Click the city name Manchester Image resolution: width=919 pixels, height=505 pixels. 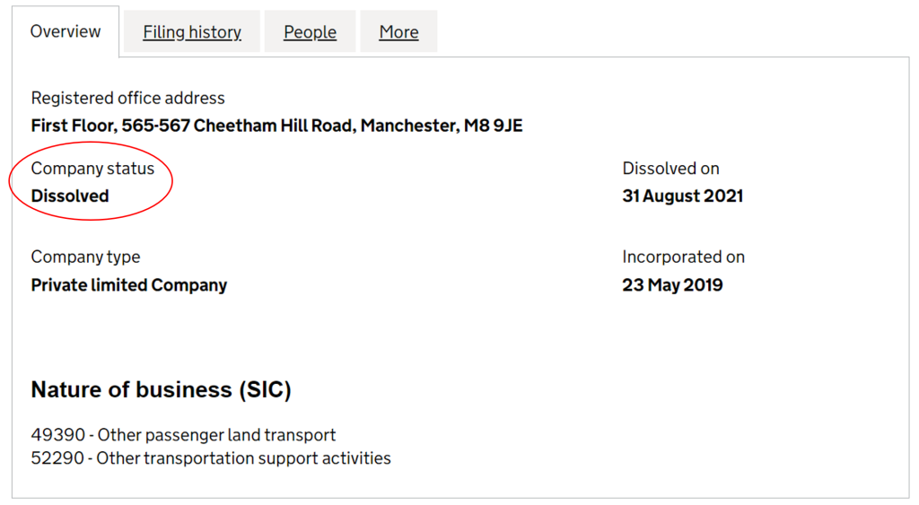408,126
